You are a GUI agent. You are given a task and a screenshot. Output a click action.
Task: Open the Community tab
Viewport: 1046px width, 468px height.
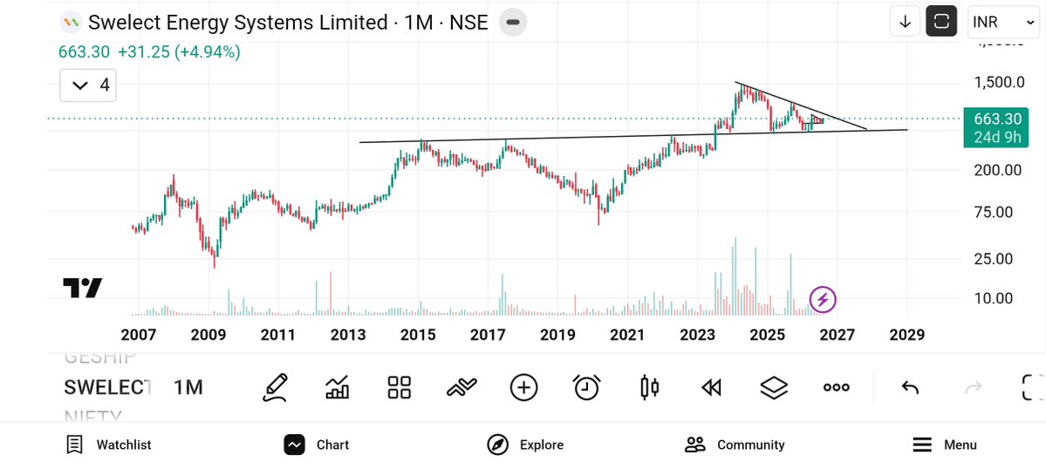(x=735, y=444)
